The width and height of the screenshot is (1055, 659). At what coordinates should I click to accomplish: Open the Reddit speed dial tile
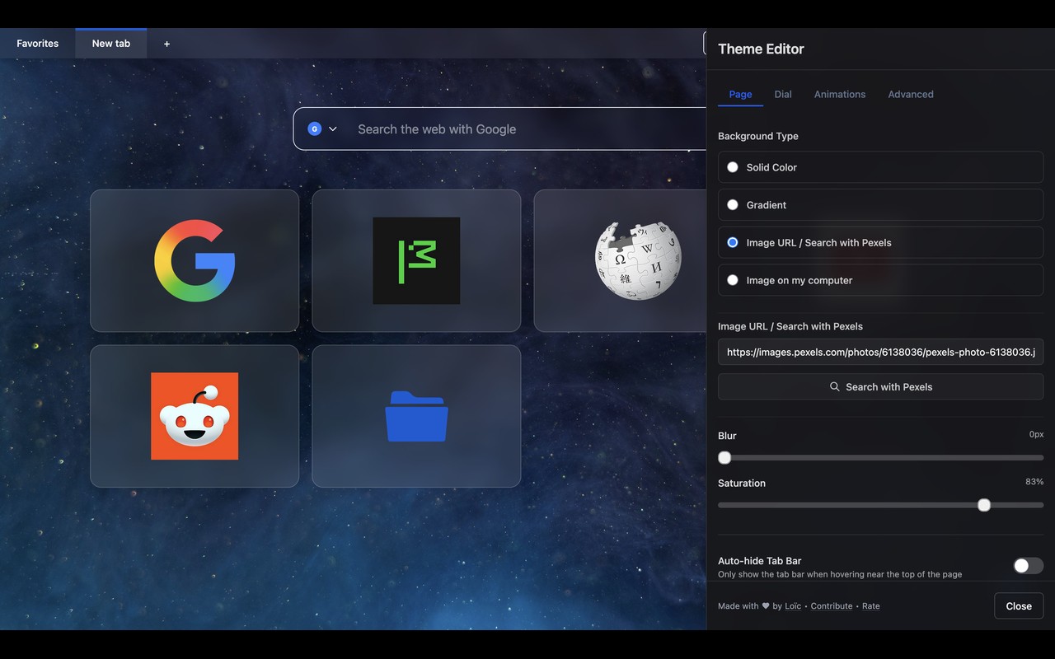coord(195,416)
